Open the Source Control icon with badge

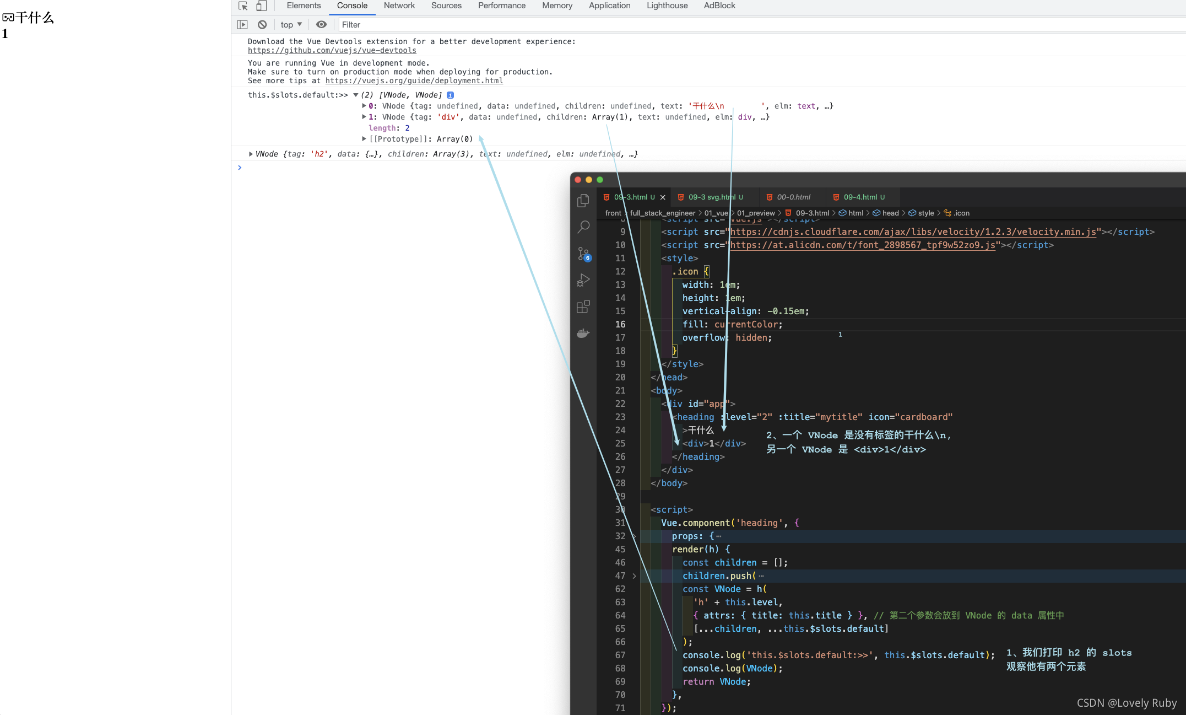(x=583, y=254)
